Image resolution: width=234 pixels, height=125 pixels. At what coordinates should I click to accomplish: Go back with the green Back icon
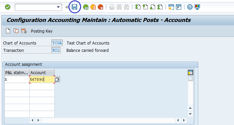coord(86,7)
